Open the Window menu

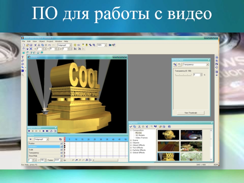point(59,41)
